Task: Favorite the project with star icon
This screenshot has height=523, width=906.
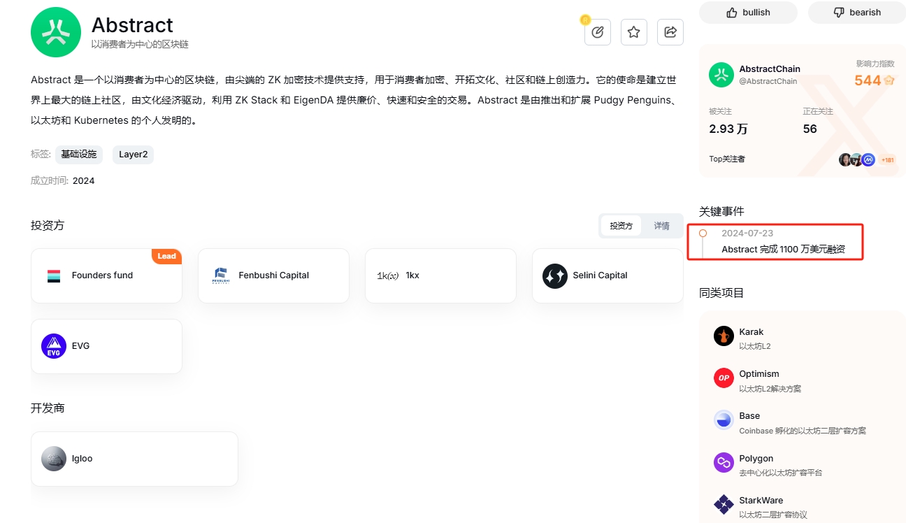Action: coord(634,32)
